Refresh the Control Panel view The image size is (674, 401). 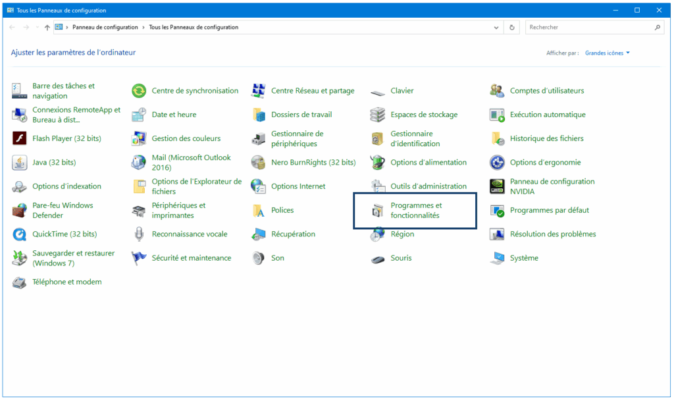click(x=513, y=28)
